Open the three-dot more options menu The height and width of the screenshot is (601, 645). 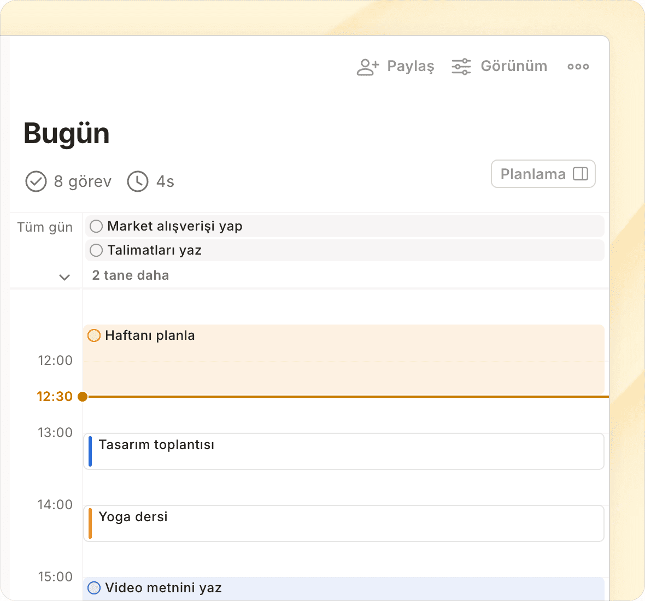(578, 67)
